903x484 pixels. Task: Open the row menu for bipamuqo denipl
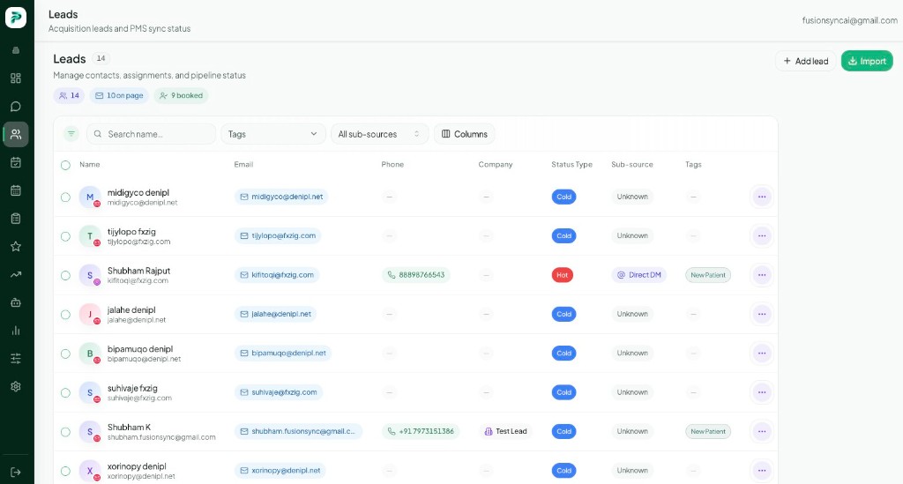click(x=762, y=354)
